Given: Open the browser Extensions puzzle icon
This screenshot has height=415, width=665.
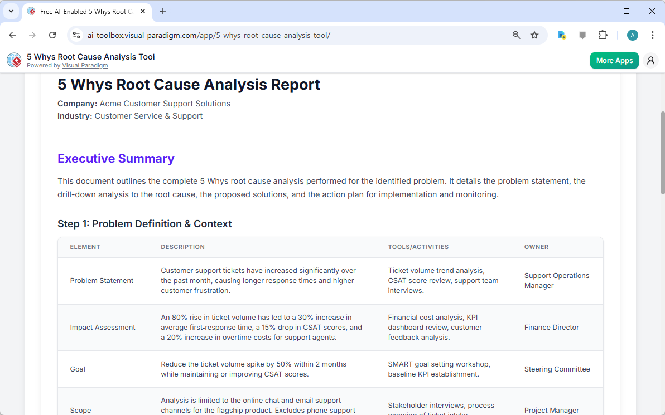Looking at the screenshot, I should pyautogui.click(x=603, y=35).
